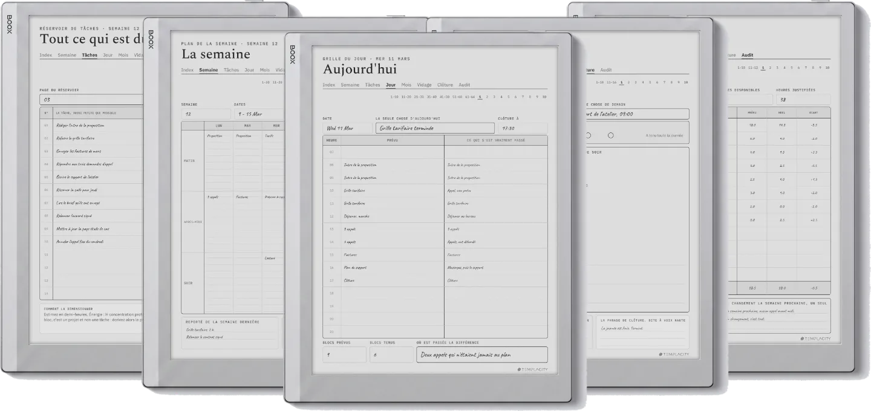
Task: Open Mois tab on the Tout ce qui est page
Action: pos(123,55)
